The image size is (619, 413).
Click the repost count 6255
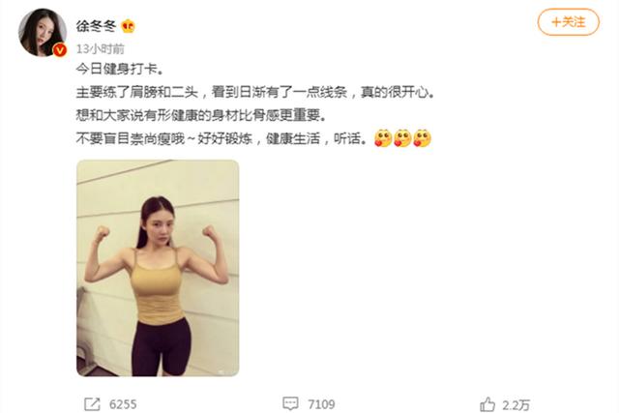click(123, 404)
